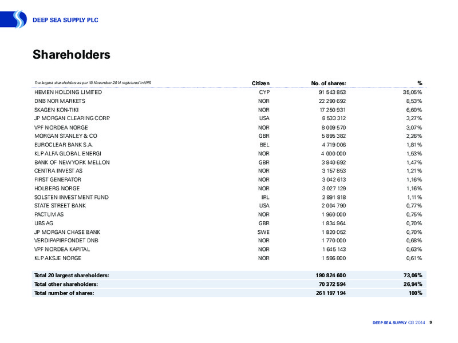Select the Shareholders slide title
Image resolution: width=458 pixels, height=343 pixels.
coord(71,54)
